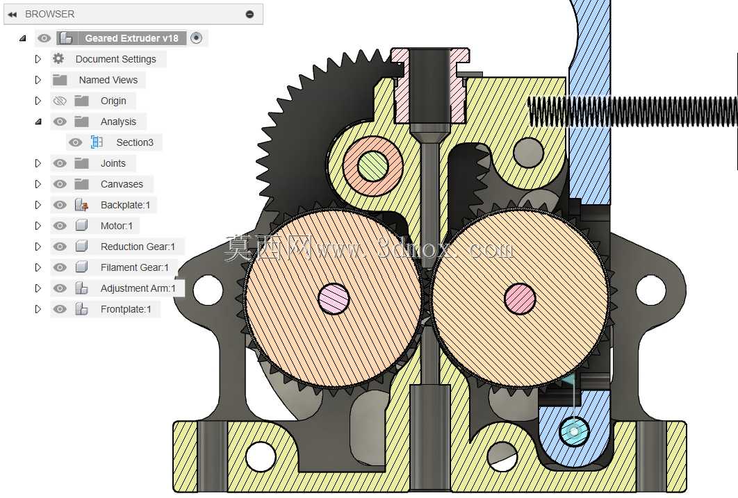Viewport: 738px width, 498px height.
Task: Select the Adjustment Arm:1 label
Action: [138, 288]
